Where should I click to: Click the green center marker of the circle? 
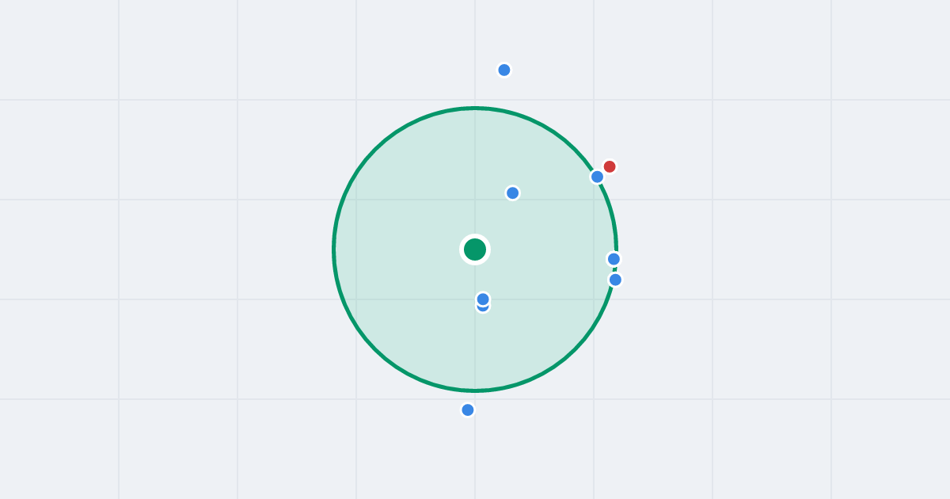475,249
